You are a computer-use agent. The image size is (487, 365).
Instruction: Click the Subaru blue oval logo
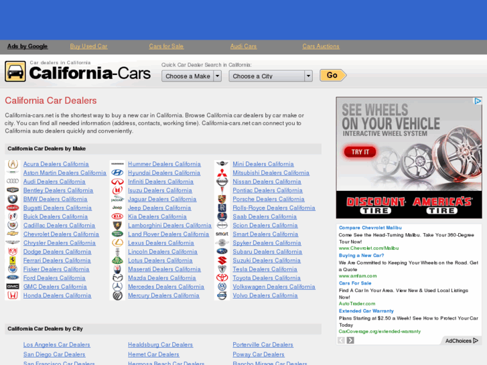222,251
